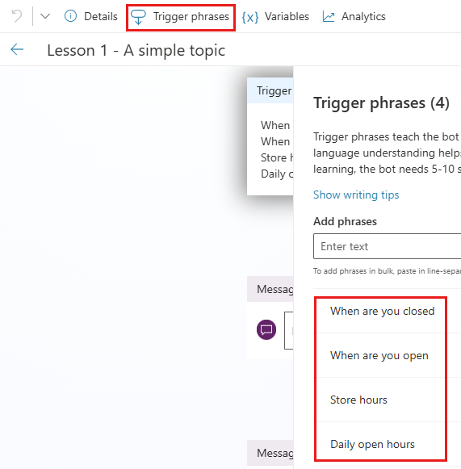The width and height of the screenshot is (461, 469).
Task: Click the Analytics chart icon
Action: point(329,16)
